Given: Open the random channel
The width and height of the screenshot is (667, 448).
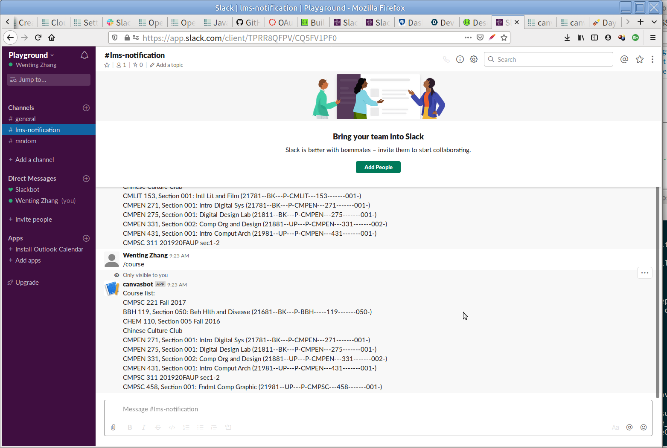Looking at the screenshot, I should point(49,141).
